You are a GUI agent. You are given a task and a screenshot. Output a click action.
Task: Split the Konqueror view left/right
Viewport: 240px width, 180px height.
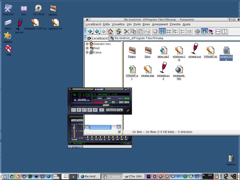(225, 31)
